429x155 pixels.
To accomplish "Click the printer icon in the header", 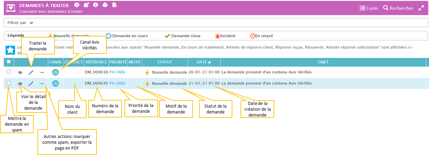I will (x=105, y=5).
